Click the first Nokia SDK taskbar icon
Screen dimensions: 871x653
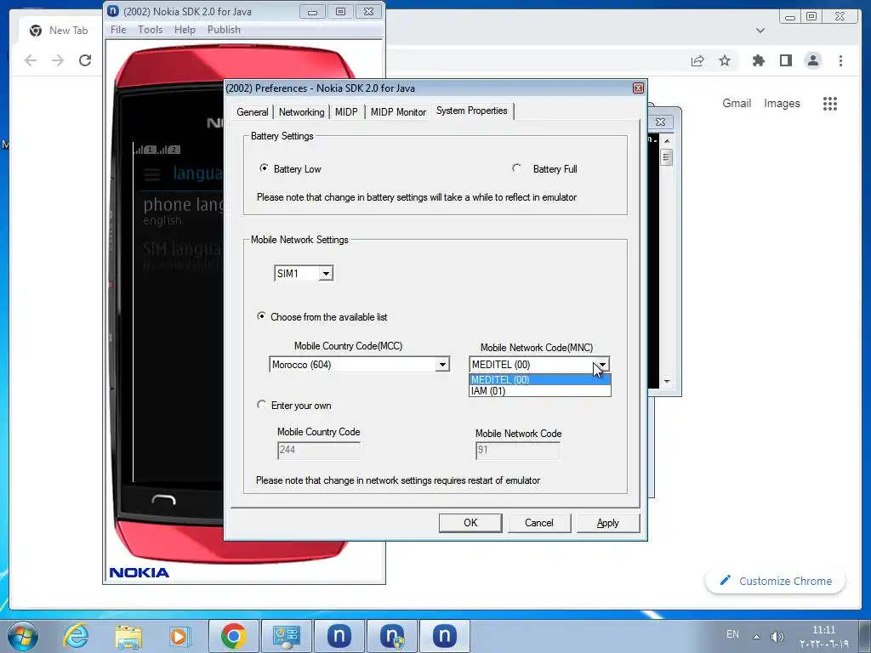point(339,636)
